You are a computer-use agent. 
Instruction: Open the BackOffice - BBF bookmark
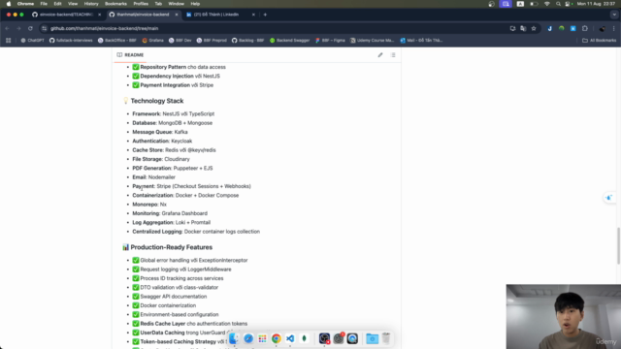117,41
